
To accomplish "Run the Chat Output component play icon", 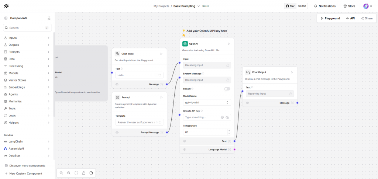I will click(x=292, y=72).
